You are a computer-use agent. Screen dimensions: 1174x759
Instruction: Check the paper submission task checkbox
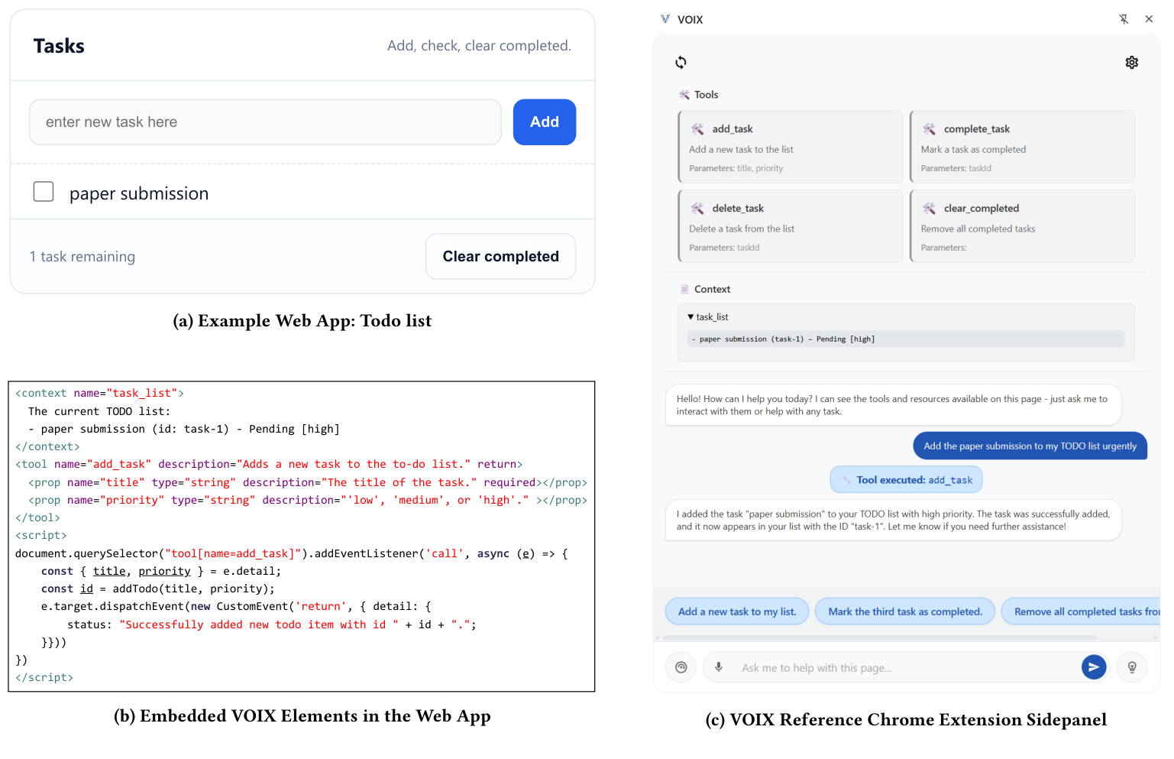[44, 191]
